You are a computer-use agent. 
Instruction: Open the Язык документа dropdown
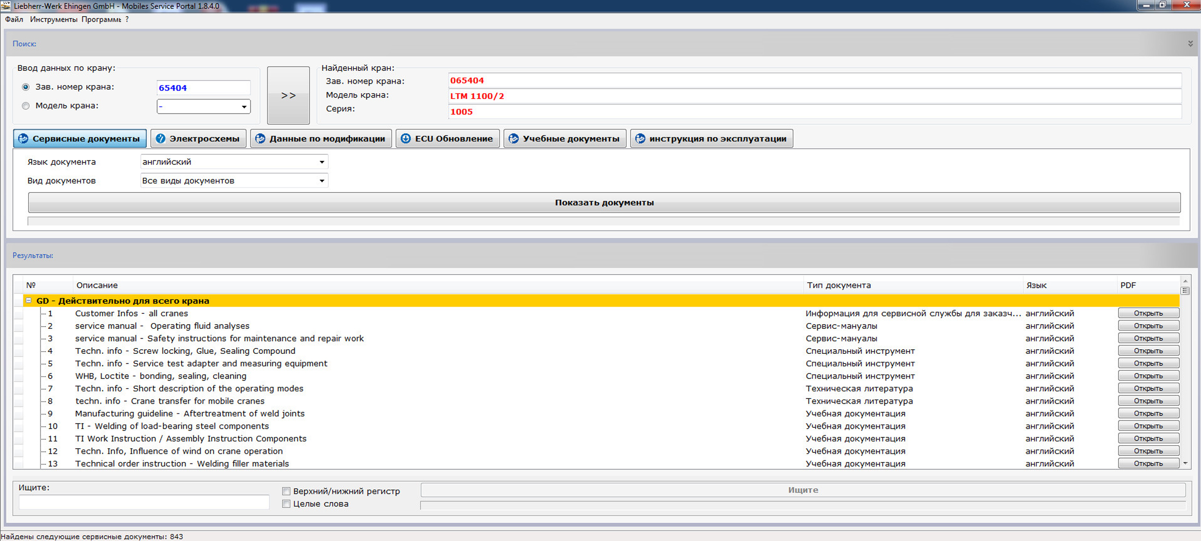321,162
